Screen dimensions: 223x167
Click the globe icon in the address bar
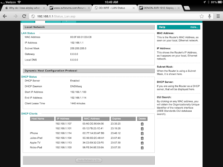click(x=33, y=16)
